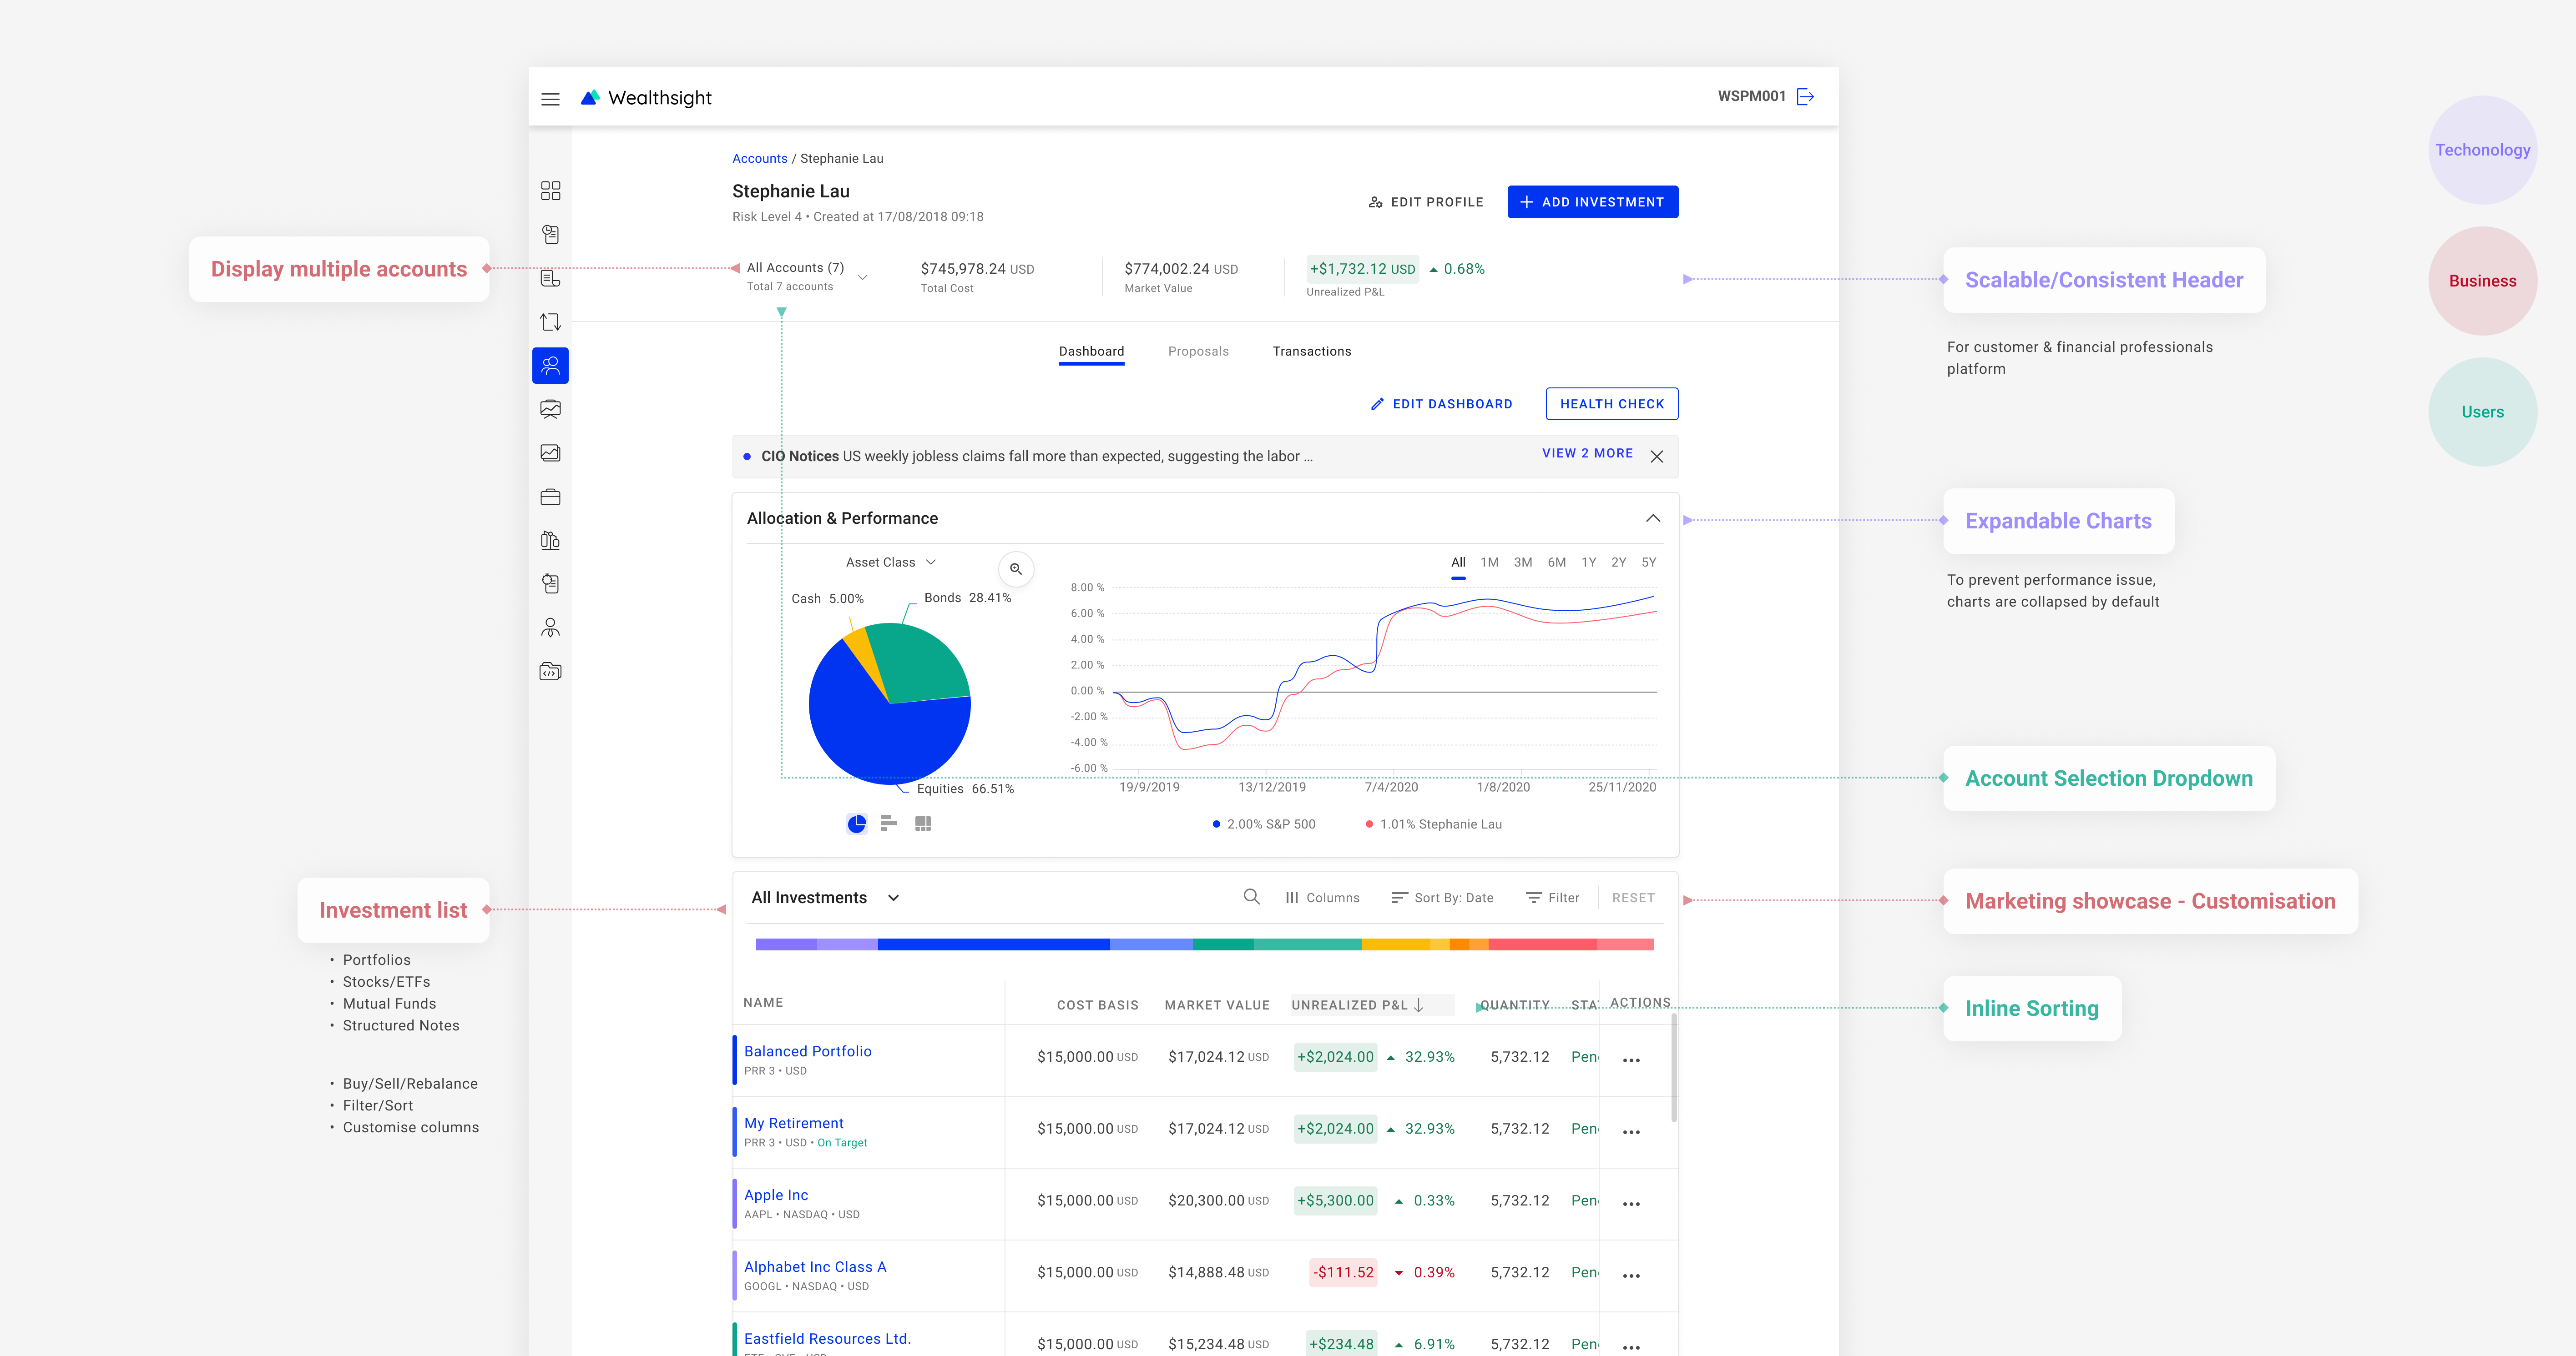
Task: Select the 3M time range
Action: click(1523, 562)
